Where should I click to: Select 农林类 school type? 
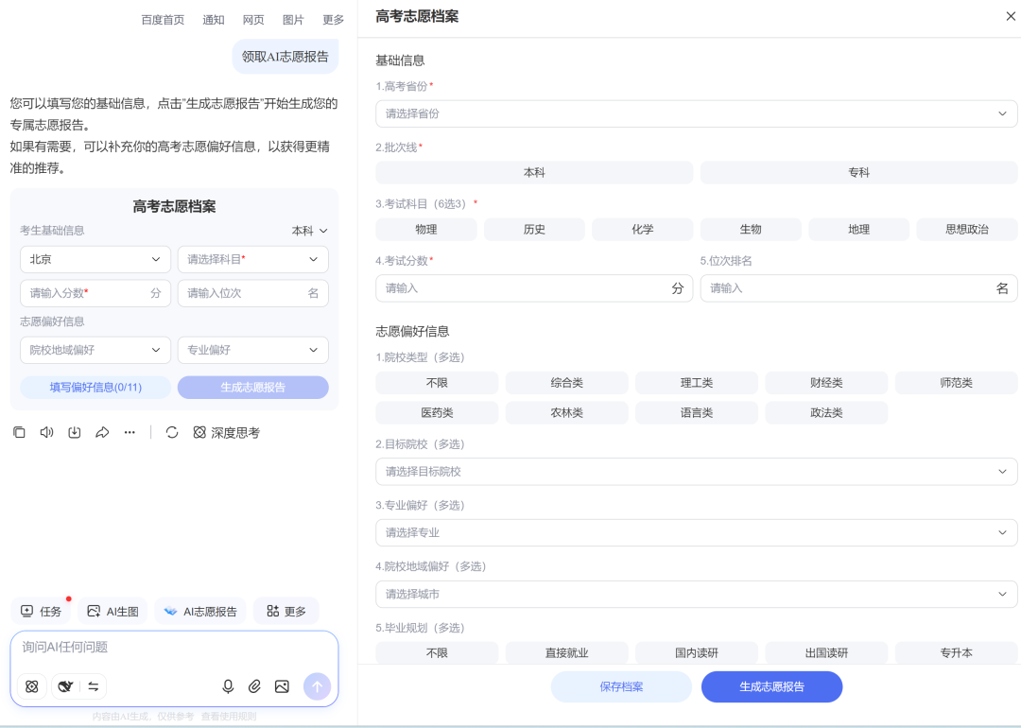566,413
